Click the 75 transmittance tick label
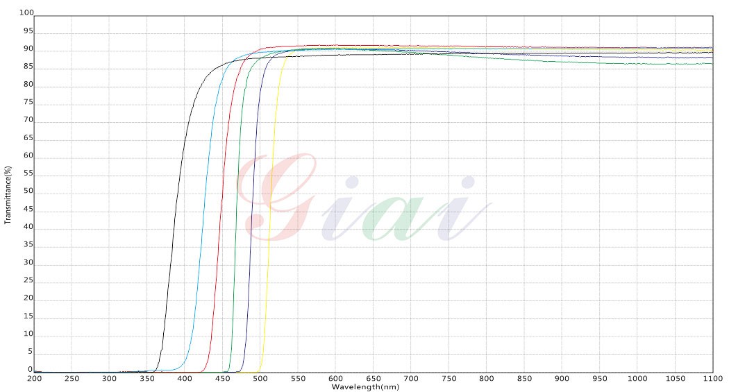 point(28,102)
